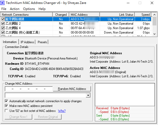Click the BTH\MS_BTHPAN hardware ID value
The height and width of the screenshot is (125, 158).
37,64
